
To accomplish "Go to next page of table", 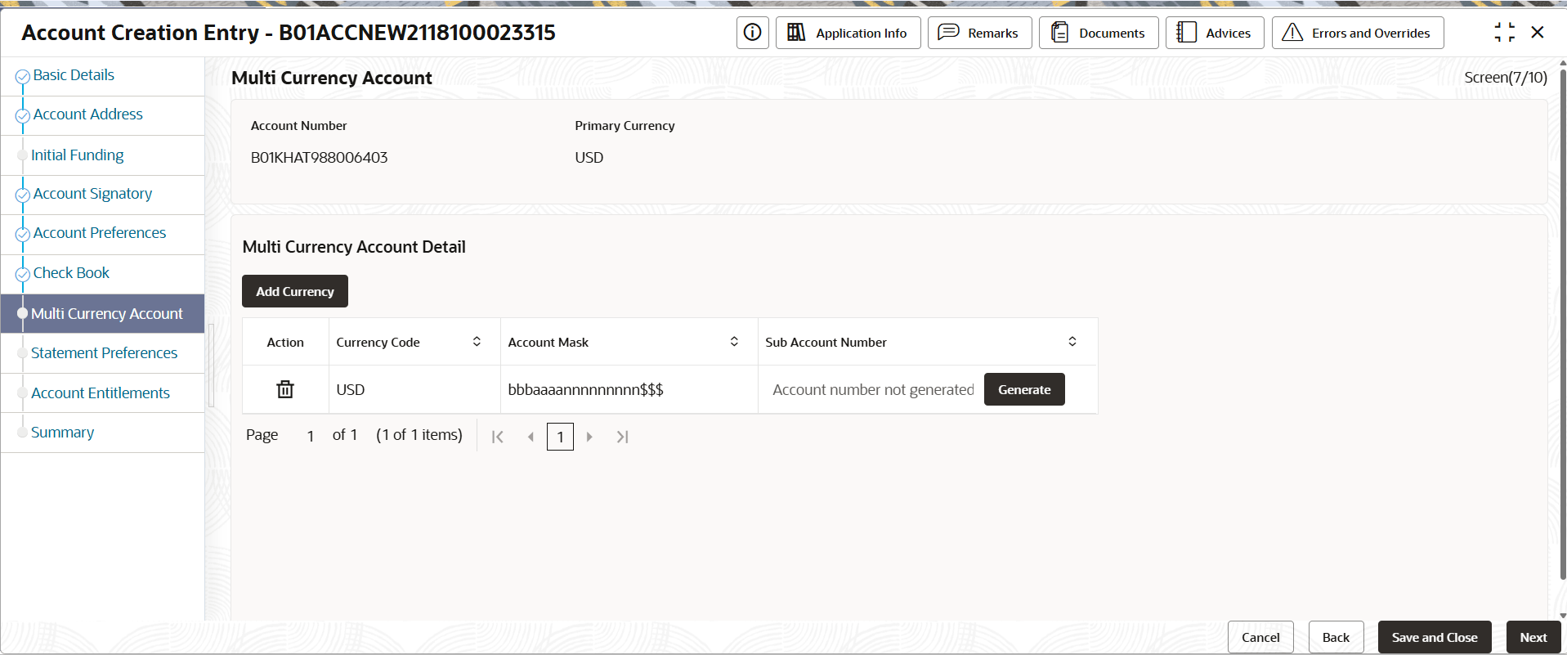I will (x=589, y=437).
